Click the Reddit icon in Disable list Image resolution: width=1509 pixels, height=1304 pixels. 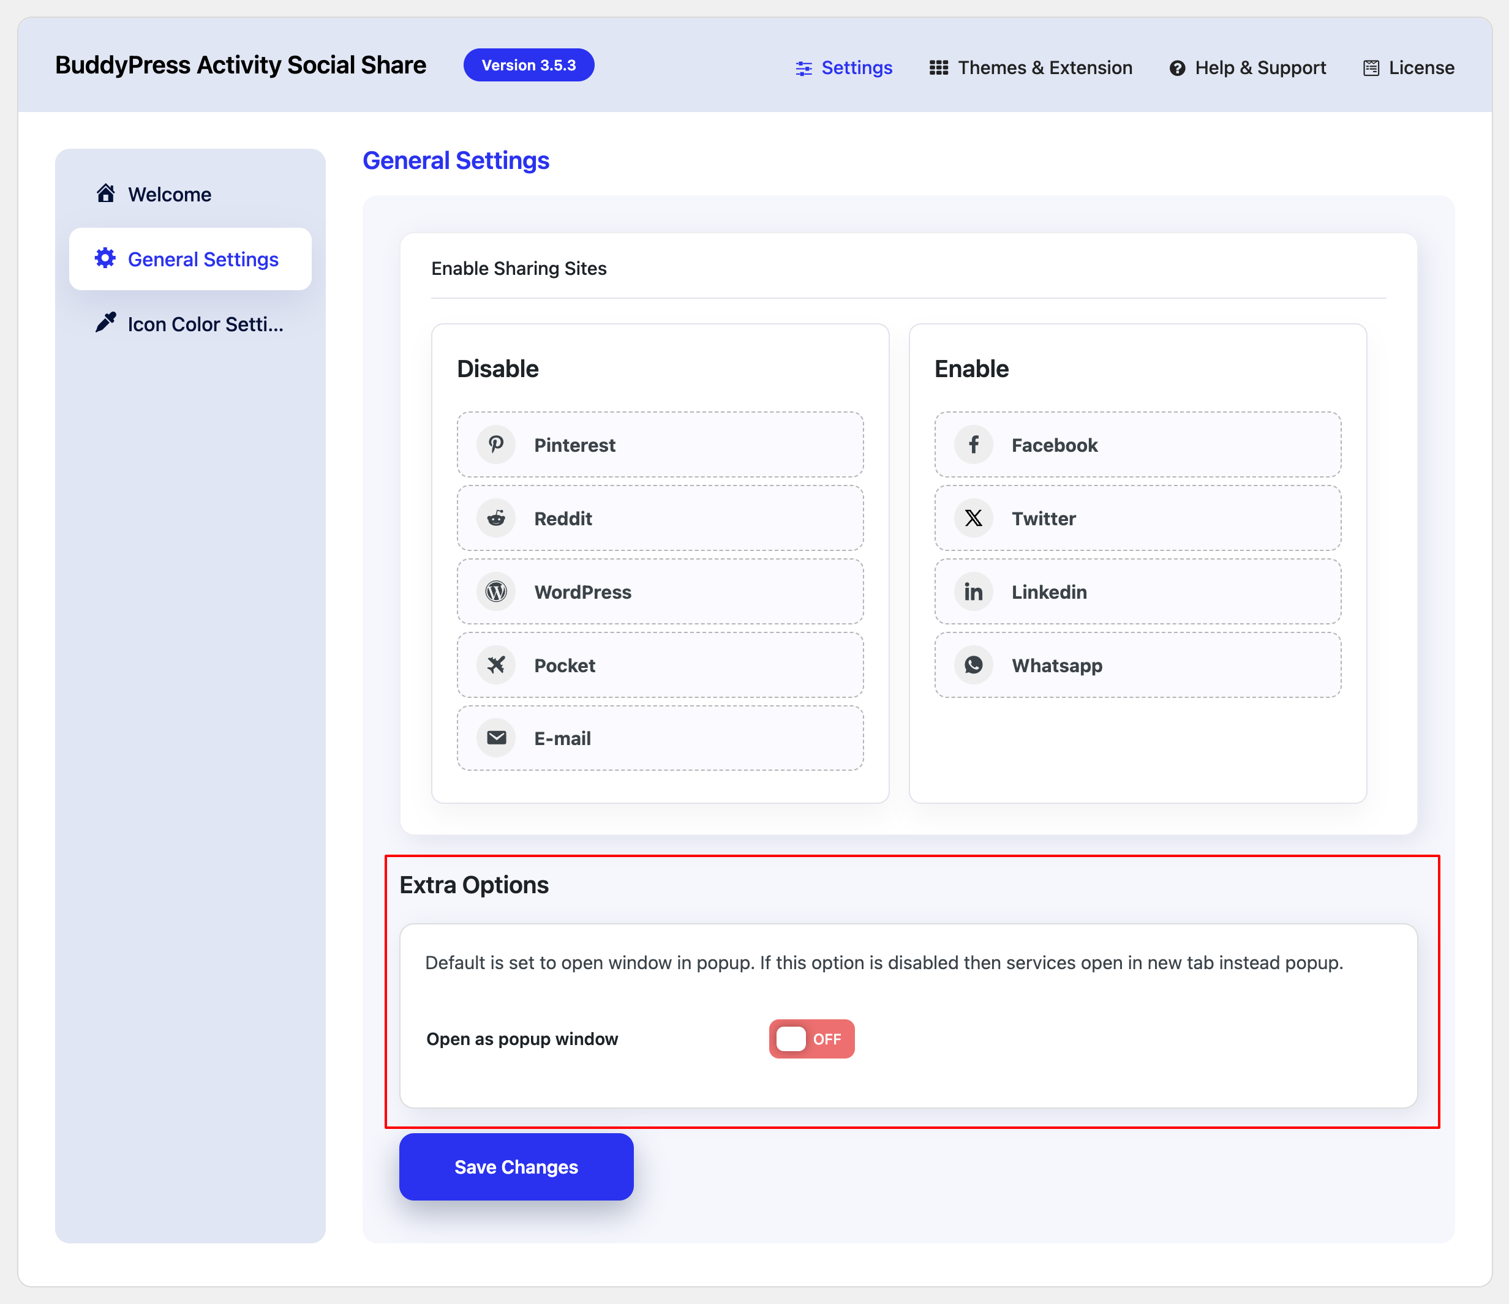496,518
